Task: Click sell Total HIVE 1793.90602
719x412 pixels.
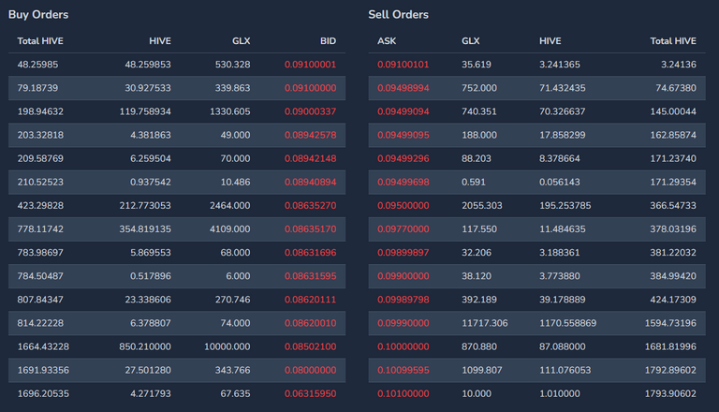Action: 670,393
